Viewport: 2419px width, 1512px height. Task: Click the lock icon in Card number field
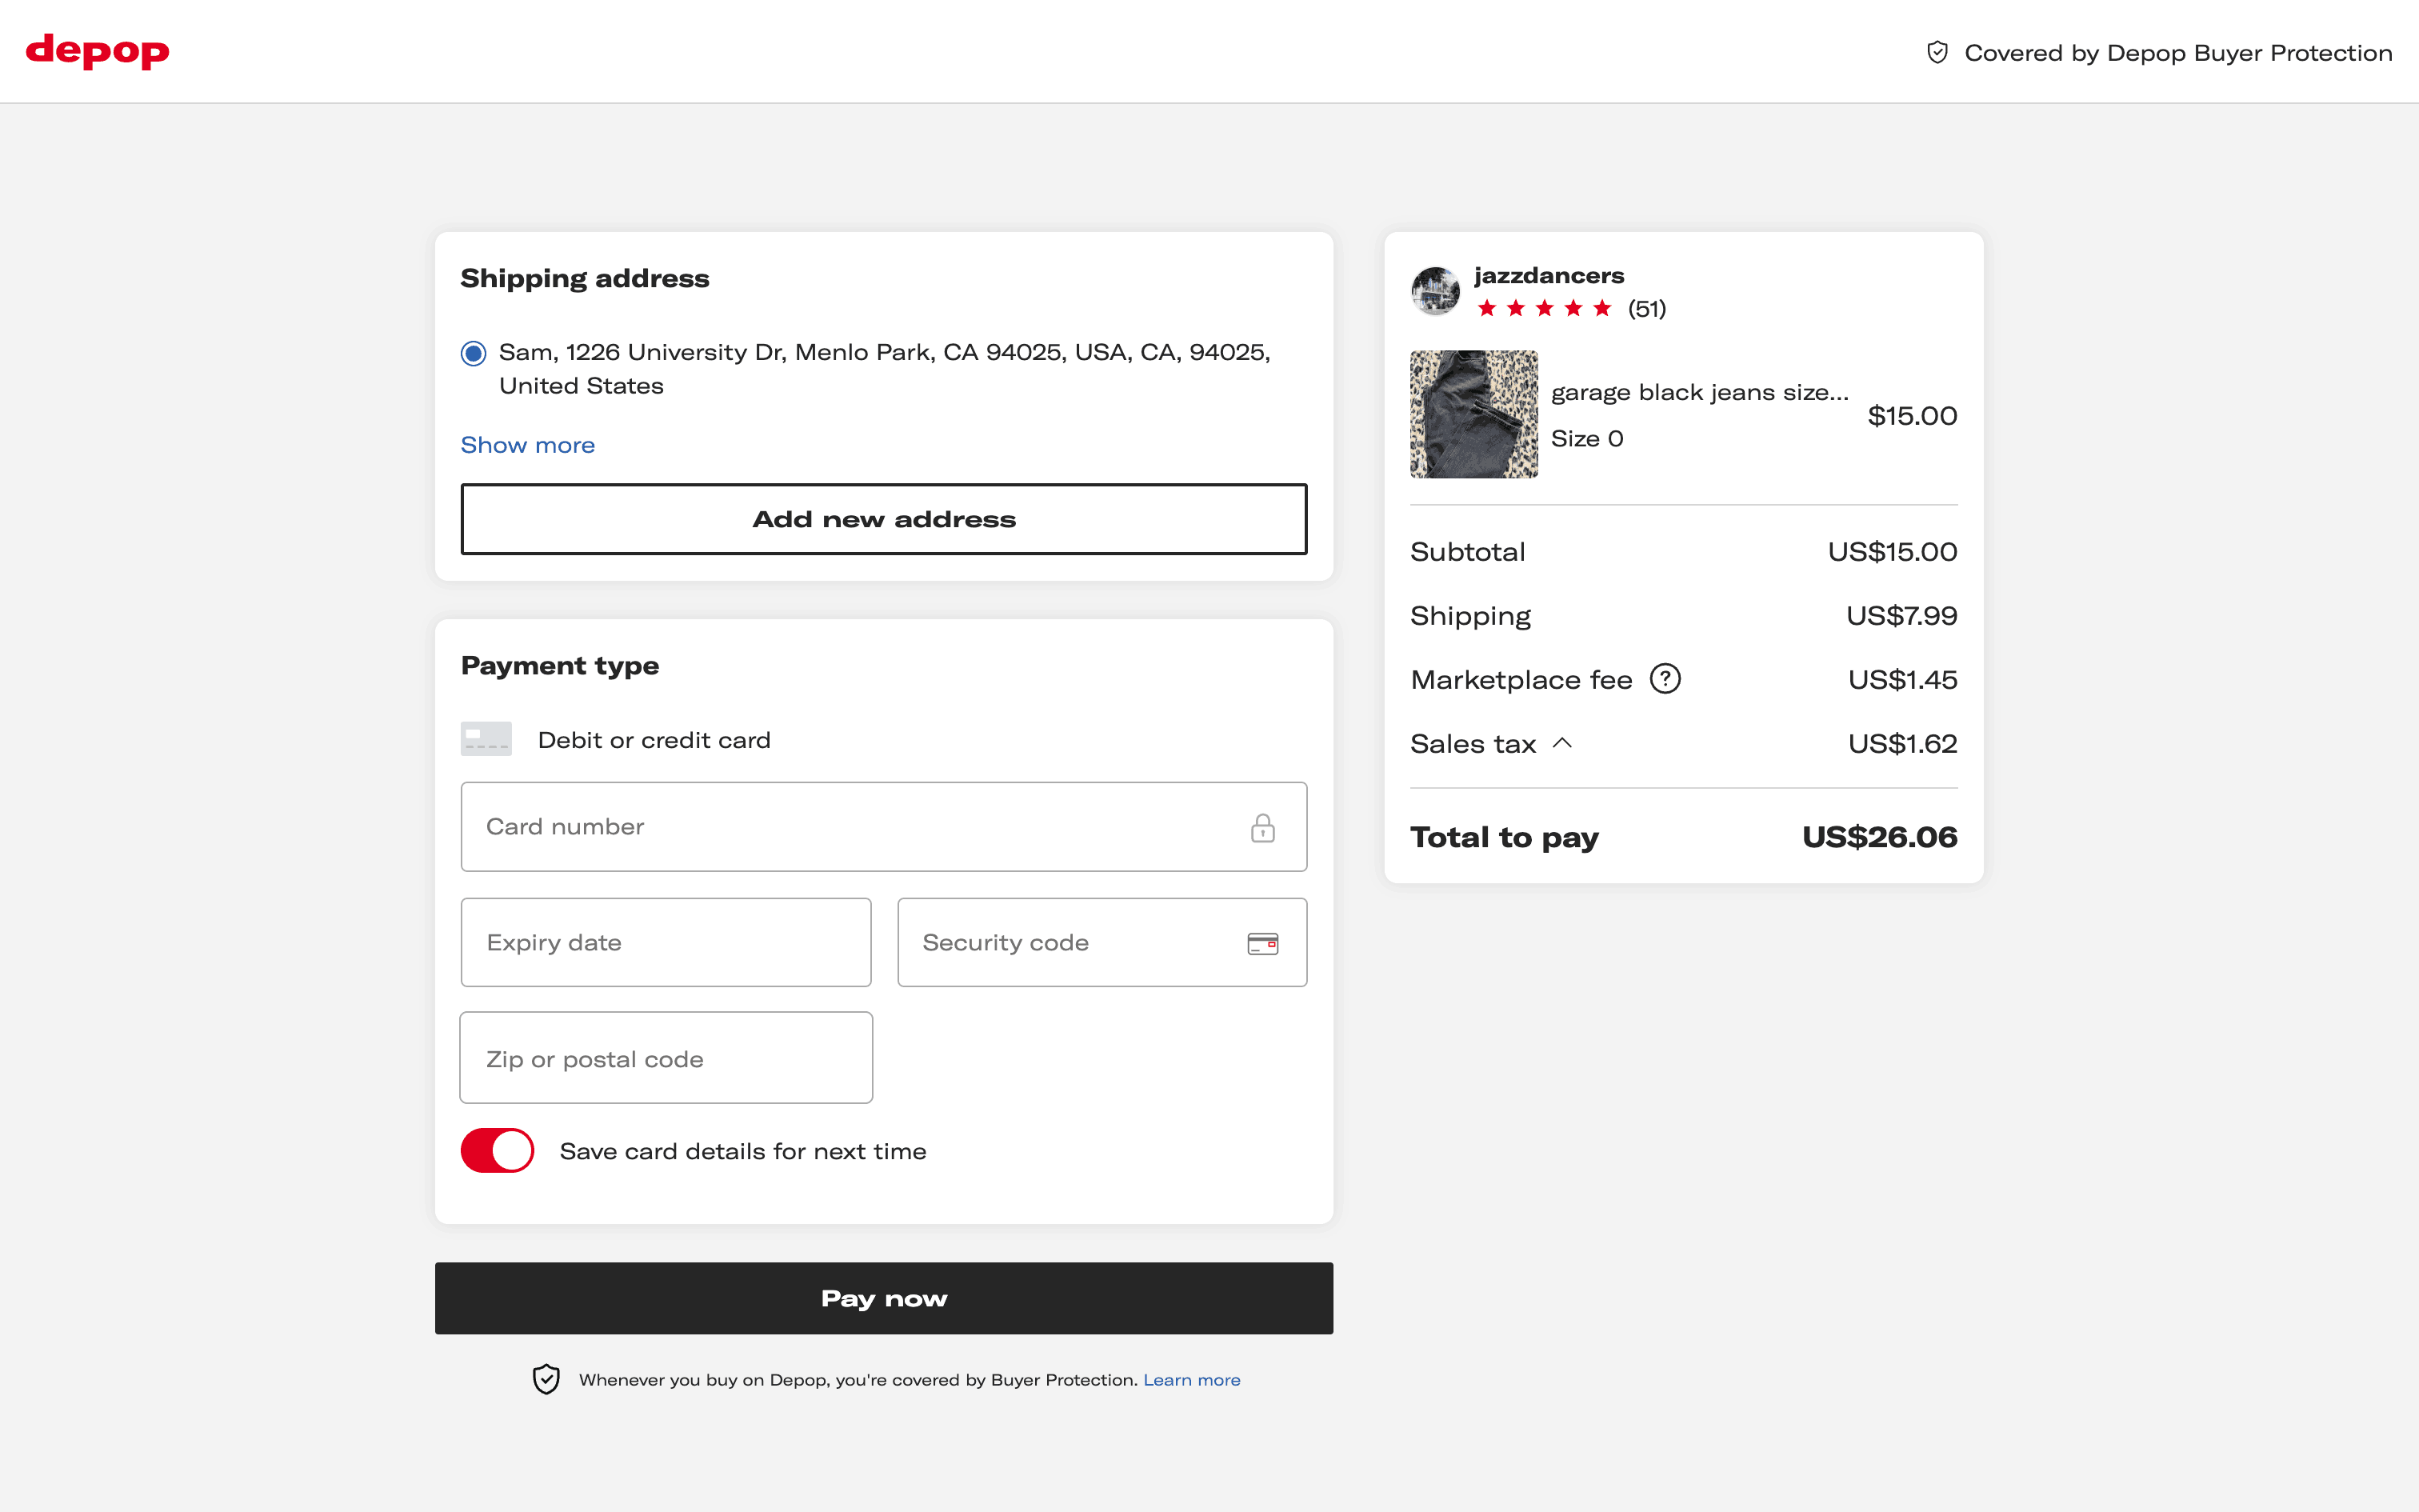click(1262, 828)
